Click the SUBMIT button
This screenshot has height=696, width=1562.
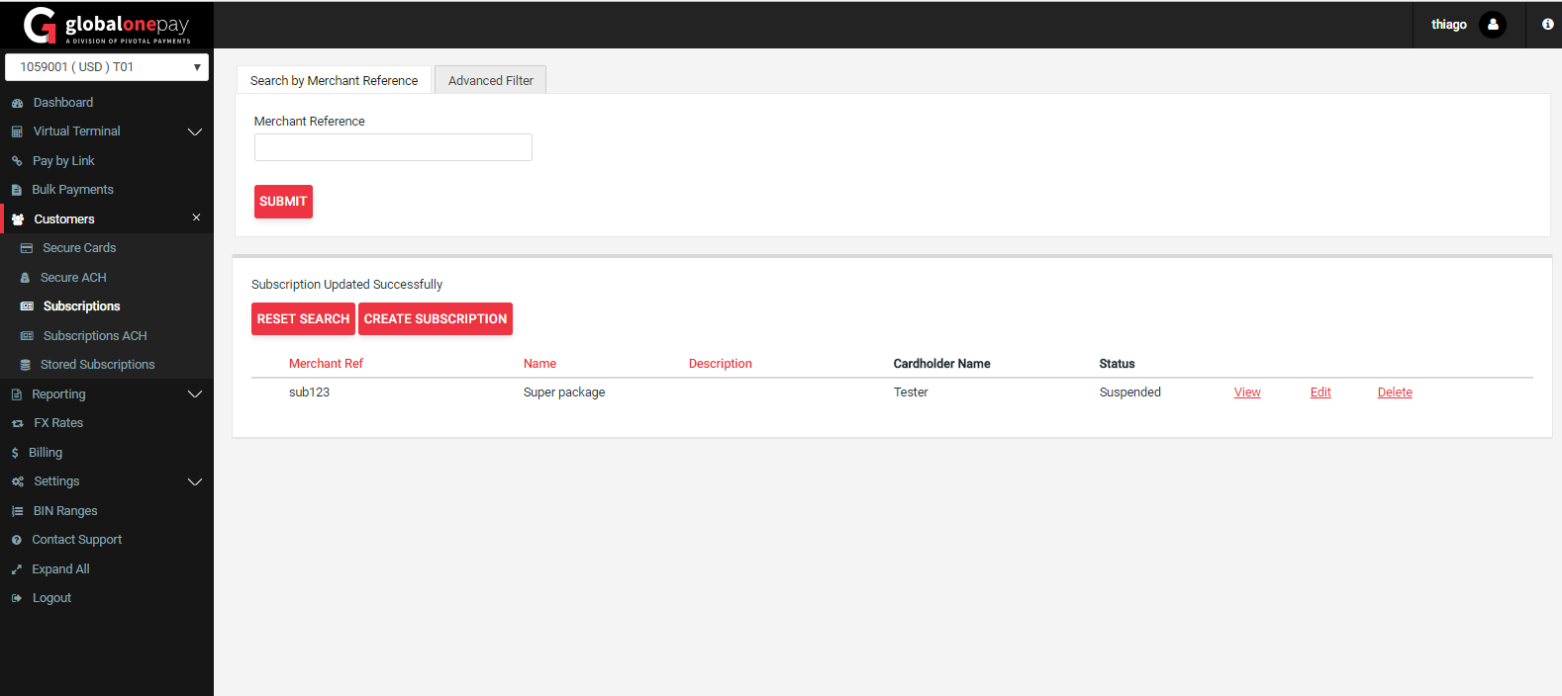[283, 202]
